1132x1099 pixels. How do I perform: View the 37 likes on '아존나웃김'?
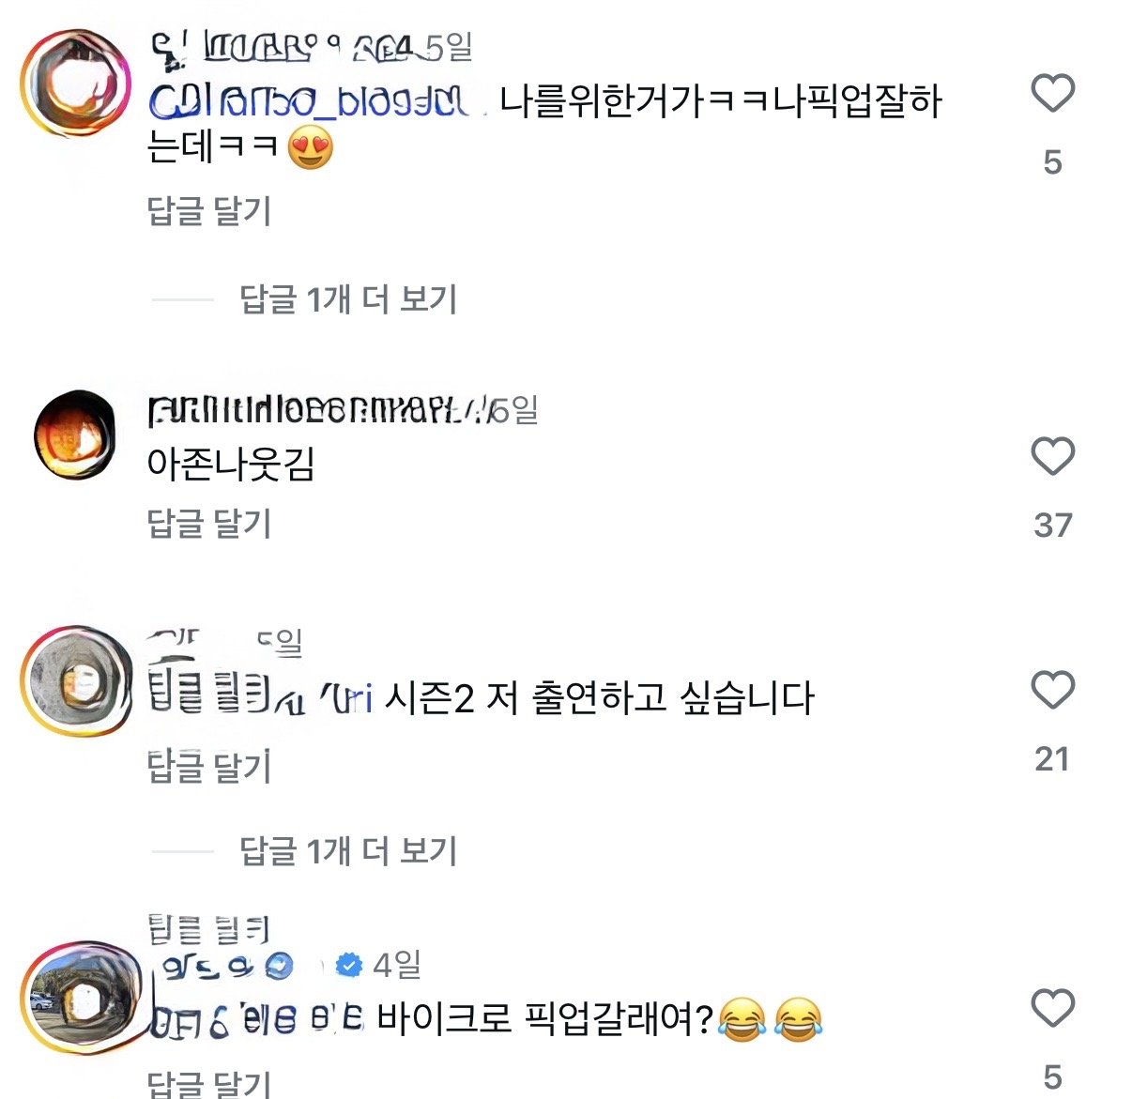(1052, 525)
